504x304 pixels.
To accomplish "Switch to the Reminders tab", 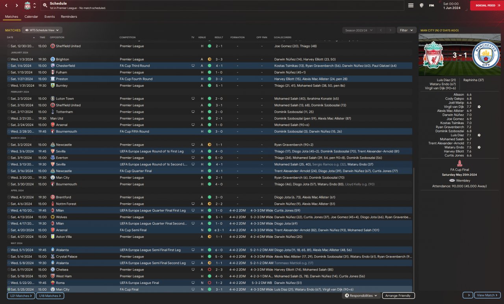I will click(69, 17).
